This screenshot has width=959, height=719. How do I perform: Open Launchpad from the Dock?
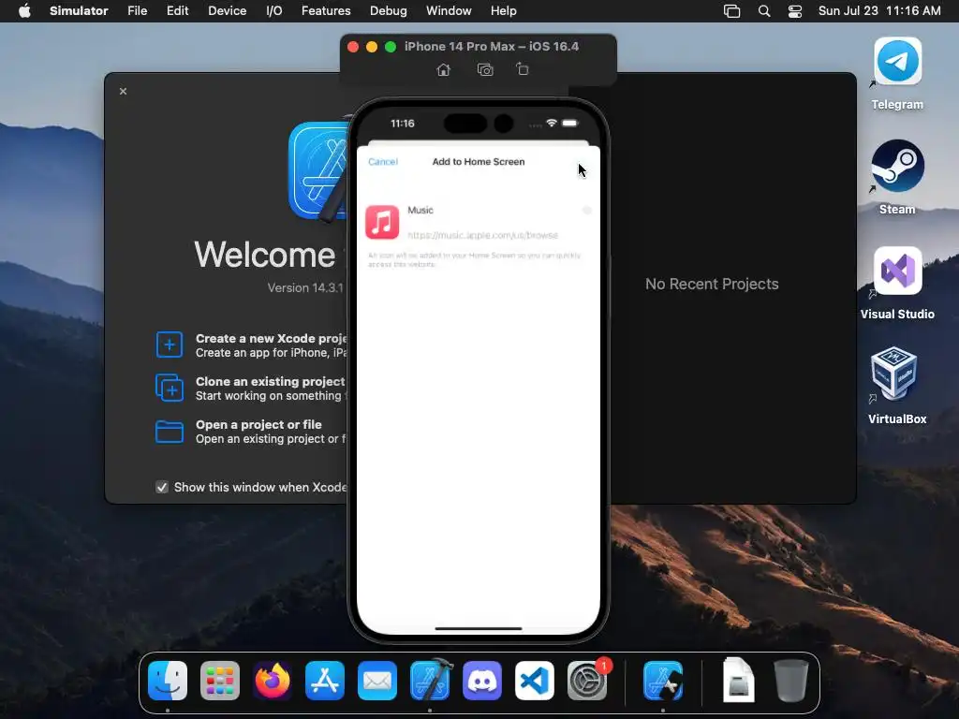220,681
